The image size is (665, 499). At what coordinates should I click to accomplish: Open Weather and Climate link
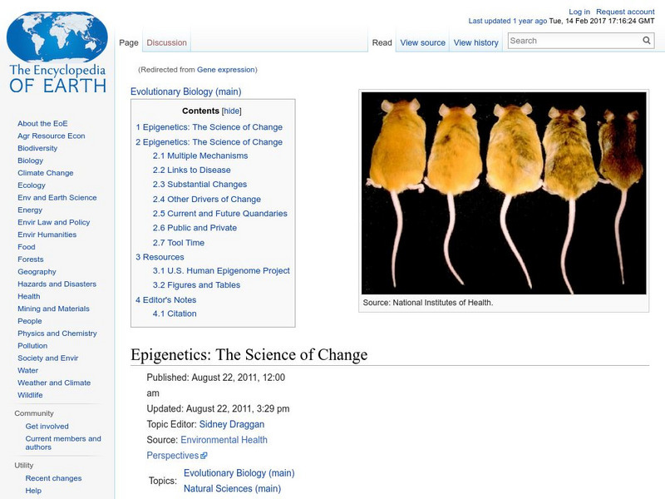pos(54,383)
